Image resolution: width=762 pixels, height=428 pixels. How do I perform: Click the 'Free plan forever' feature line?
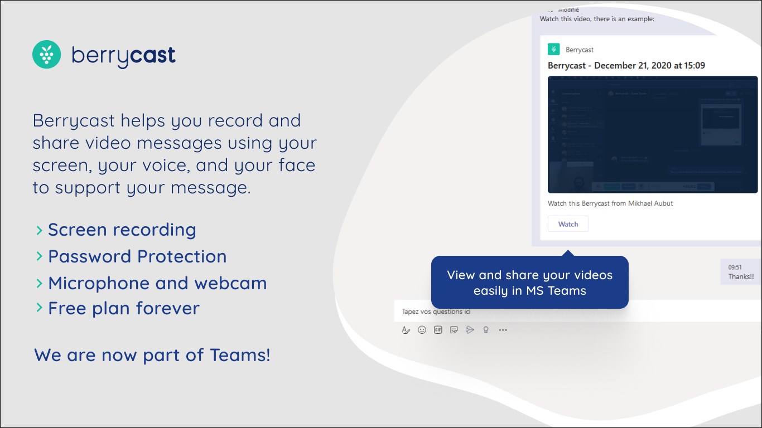pyautogui.click(x=124, y=308)
